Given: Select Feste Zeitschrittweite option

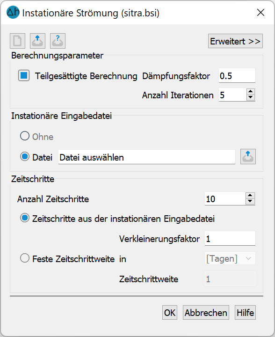Looking at the screenshot, I should pyautogui.click(x=25, y=258).
